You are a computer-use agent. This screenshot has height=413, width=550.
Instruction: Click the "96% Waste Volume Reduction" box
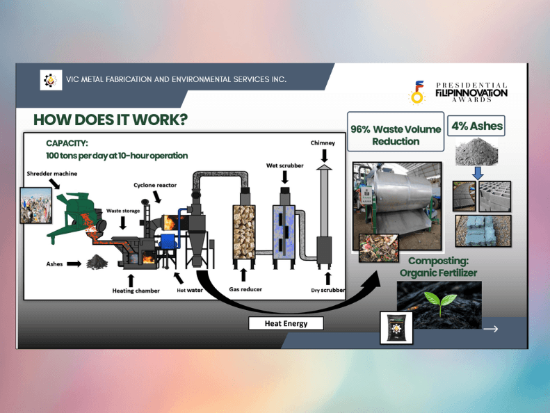point(396,131)
